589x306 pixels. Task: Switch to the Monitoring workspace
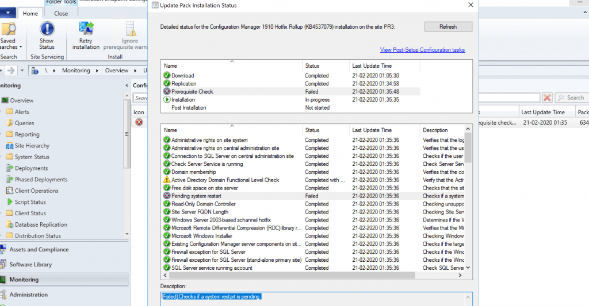pos(64,280)
